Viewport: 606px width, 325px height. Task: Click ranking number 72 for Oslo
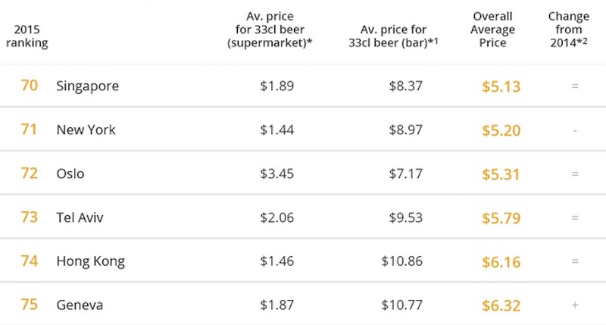tap(29, 174)
